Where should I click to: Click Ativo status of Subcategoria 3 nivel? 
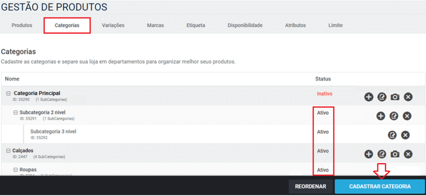click(323, 132)
